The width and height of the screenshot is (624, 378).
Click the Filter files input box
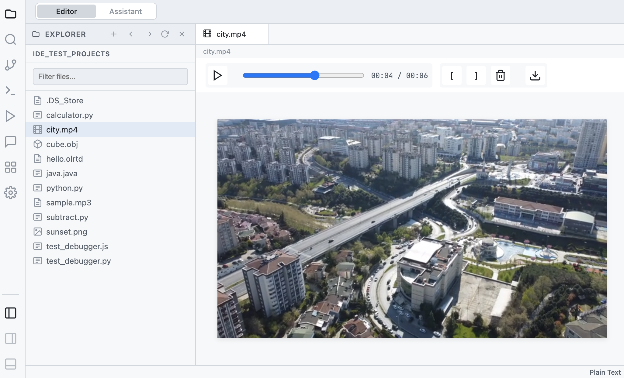(110, 77)
